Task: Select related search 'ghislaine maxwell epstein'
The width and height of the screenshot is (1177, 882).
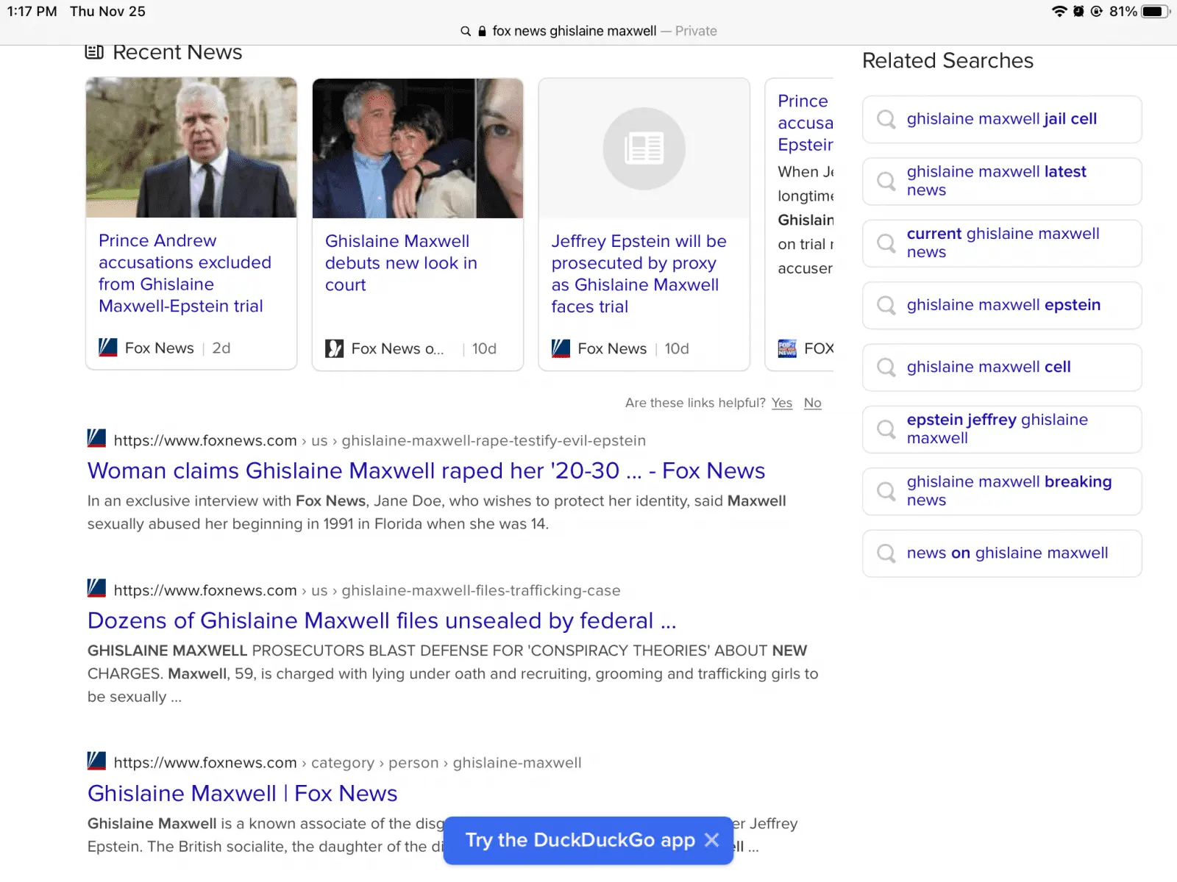Action: 1003,305
